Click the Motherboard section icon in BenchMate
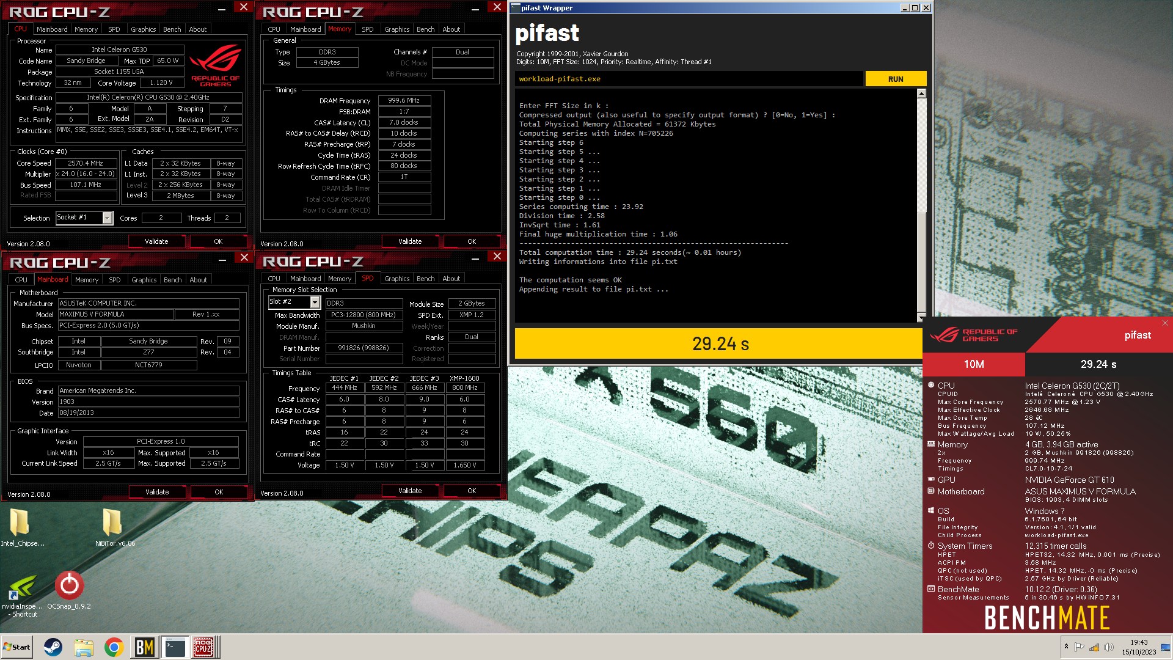1173x660 pixels. [x=931, y=491]
